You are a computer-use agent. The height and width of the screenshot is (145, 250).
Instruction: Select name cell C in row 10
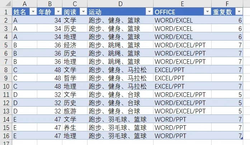pos(24,86)
